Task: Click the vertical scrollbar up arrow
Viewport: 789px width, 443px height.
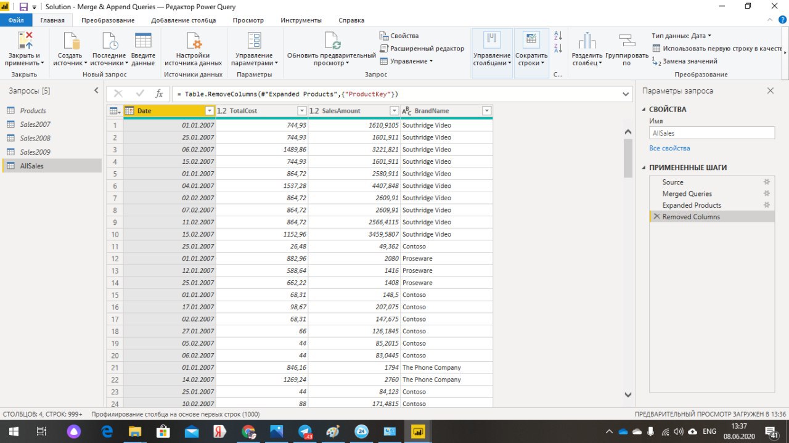Action: coord(628,131)
